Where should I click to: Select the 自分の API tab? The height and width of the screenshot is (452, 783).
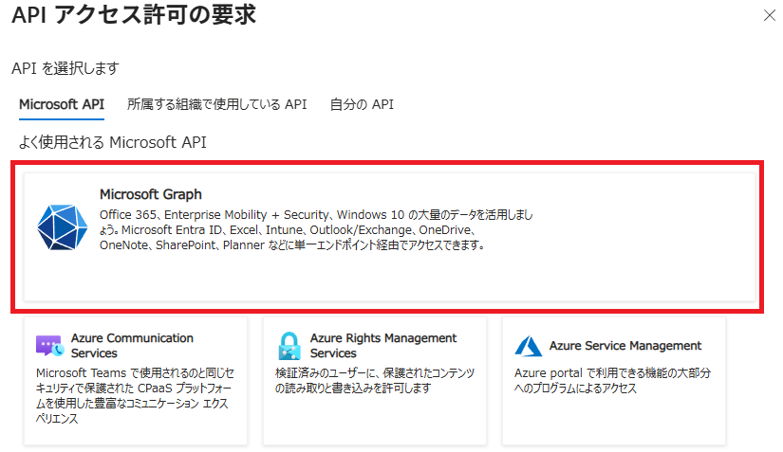(x=362, y=104)
